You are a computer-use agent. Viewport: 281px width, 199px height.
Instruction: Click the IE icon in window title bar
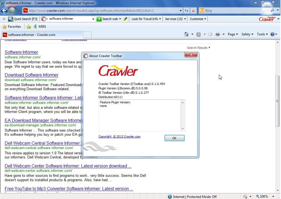pyautogui.click(x=3, y=3)
